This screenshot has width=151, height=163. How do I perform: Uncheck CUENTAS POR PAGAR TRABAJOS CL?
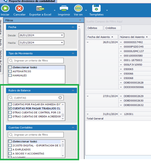pyautogui.click(x=10, y=108)
